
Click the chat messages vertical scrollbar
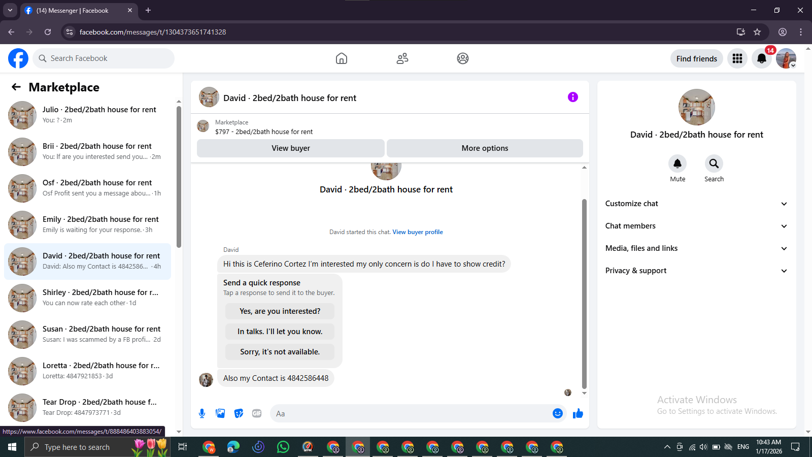point(584,293)
